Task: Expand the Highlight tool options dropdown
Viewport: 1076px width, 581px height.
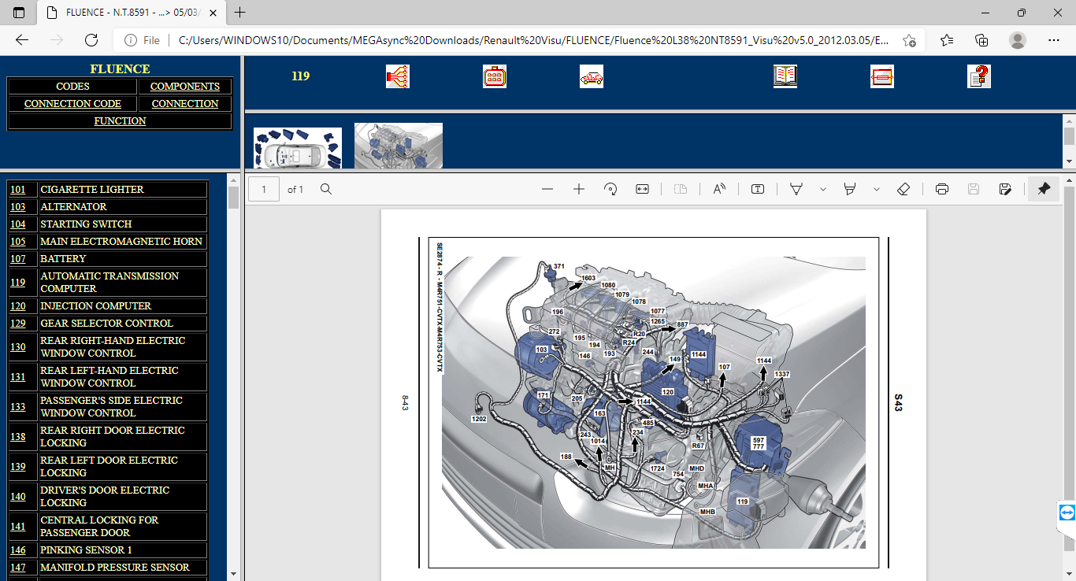Action: click(877, 189)
